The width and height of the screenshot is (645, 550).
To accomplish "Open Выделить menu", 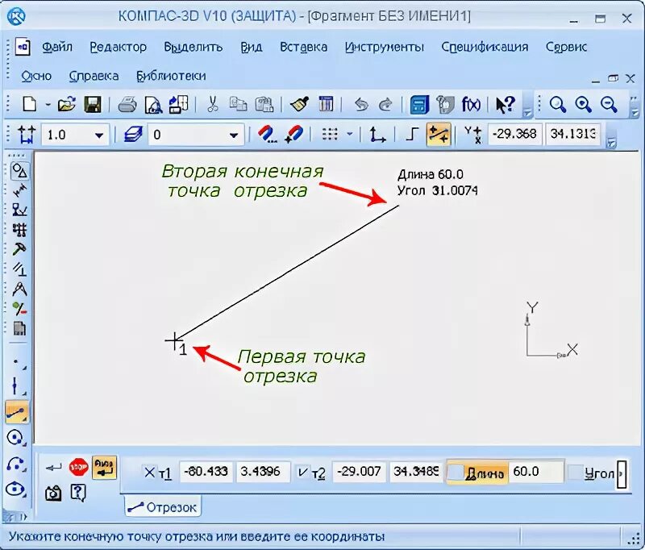I will [x=193, y=47].
